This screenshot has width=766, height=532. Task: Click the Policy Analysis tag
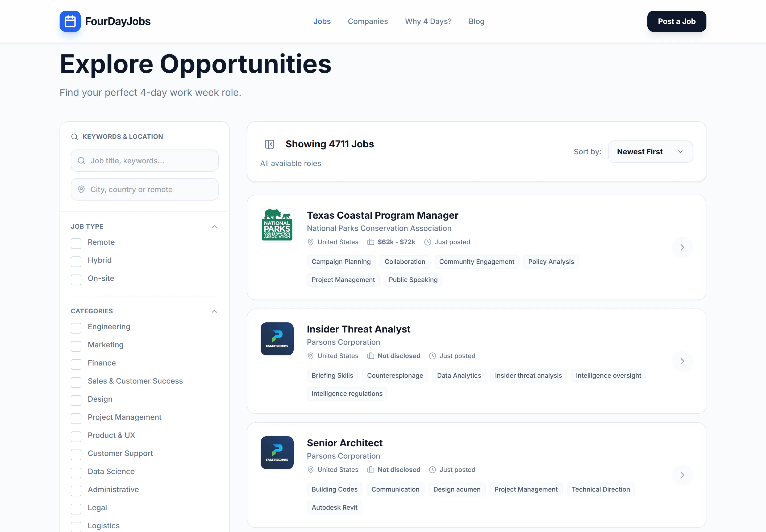551,262
